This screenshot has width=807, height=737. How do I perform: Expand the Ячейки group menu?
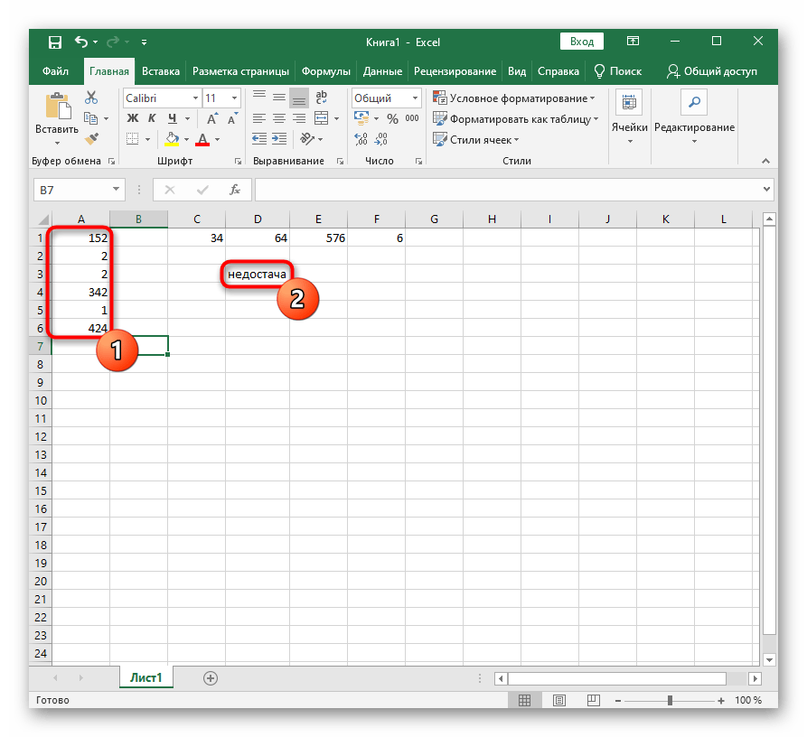point(630,118)
